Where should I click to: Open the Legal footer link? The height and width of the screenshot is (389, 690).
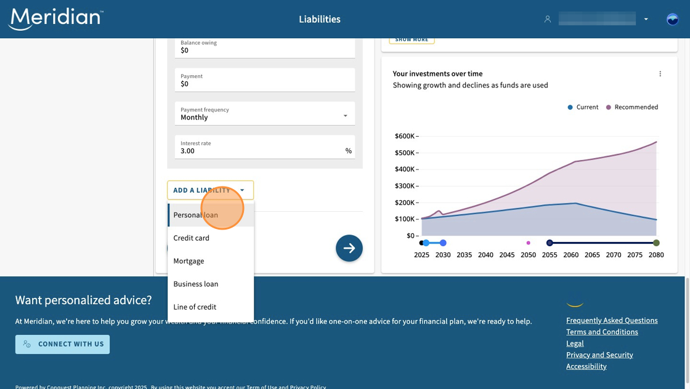point(575,343)
